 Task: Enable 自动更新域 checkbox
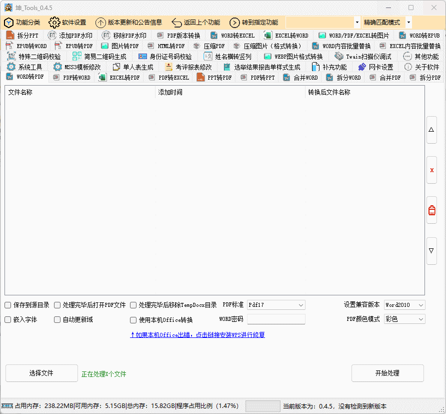pos(57,320)
